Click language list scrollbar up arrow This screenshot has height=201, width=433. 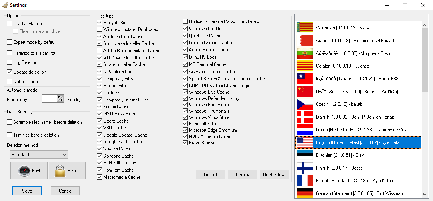[425, 25]
